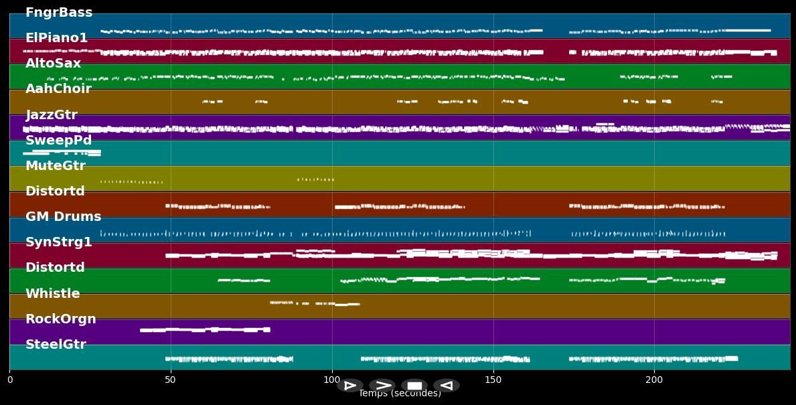Click the left-pointing triangle rewind button
Image resolution: width=796 pixels, height=405 pixels.
[446, 386]
